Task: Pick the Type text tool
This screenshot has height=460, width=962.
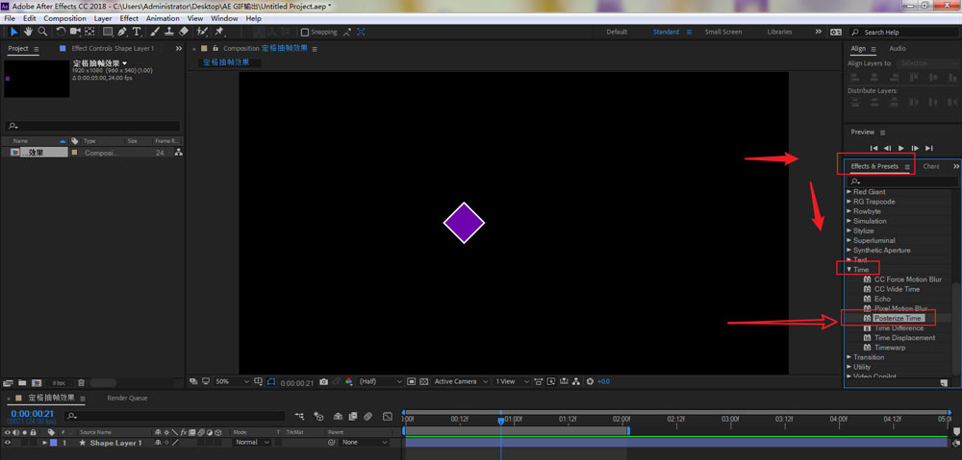Action: (138, 32)
